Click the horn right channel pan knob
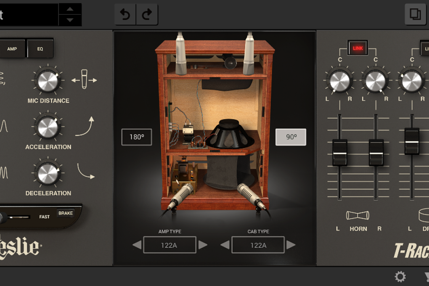 pyautogui.click(x=375, y=81)
